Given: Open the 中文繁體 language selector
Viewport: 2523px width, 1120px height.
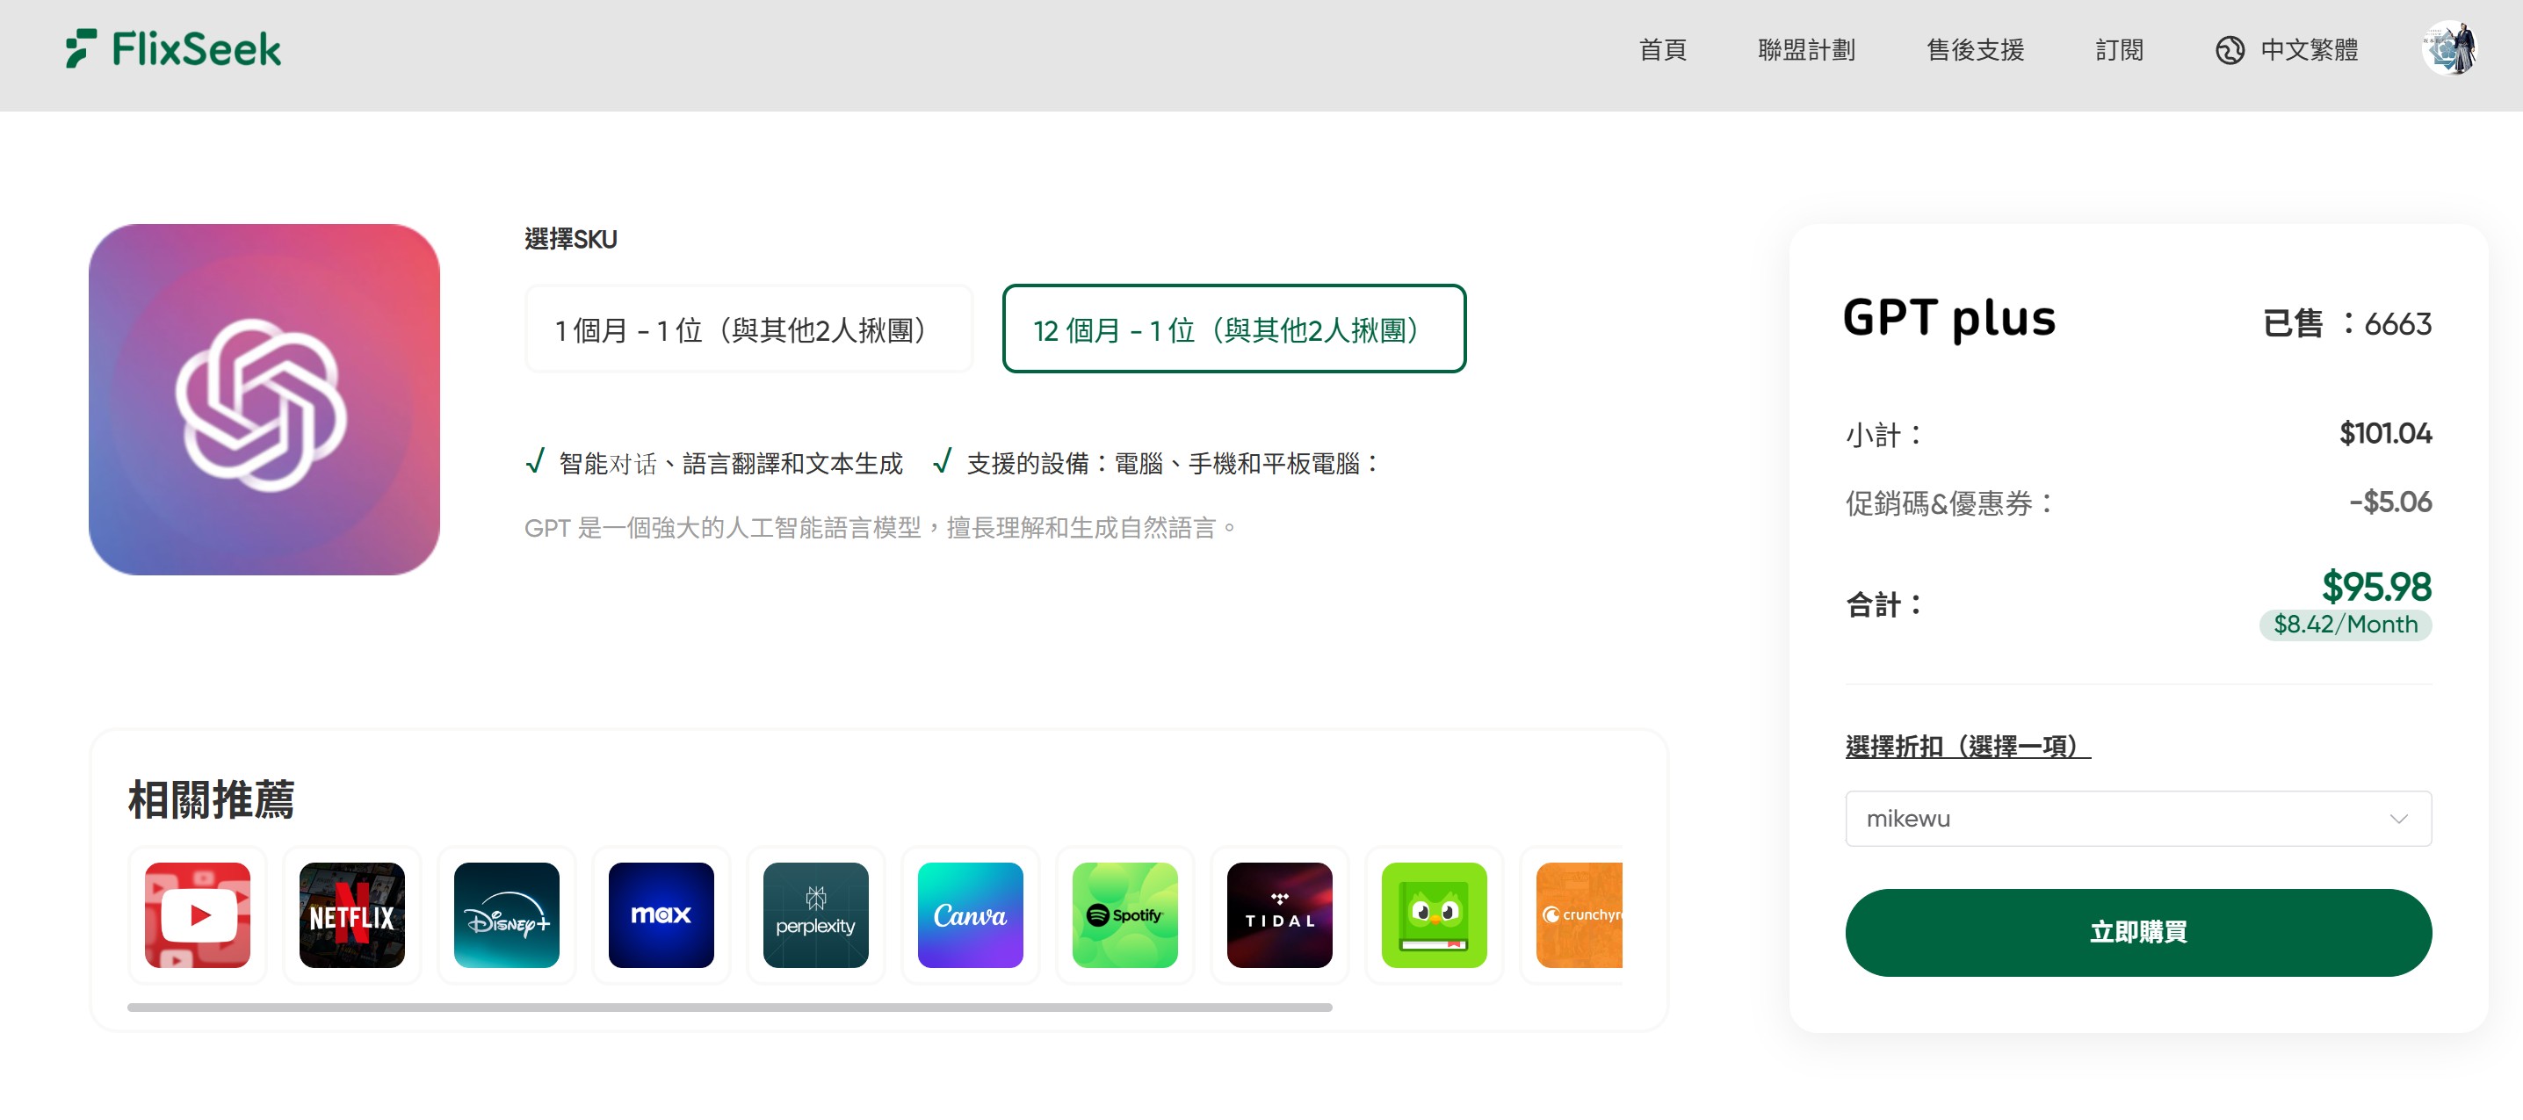Looking at the screenshot, I should click(2287, 49).
